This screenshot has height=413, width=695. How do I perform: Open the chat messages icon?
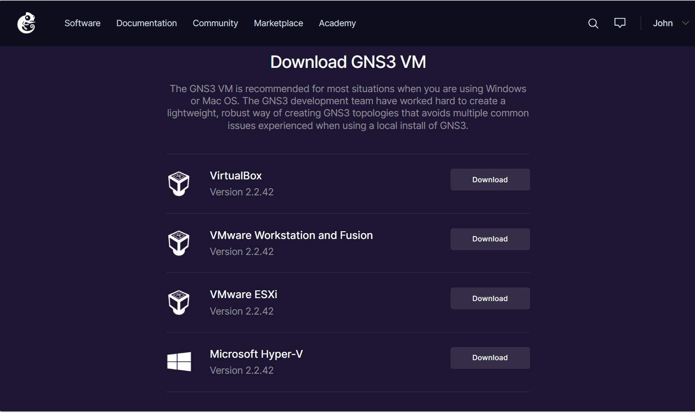tap(619, 23)
